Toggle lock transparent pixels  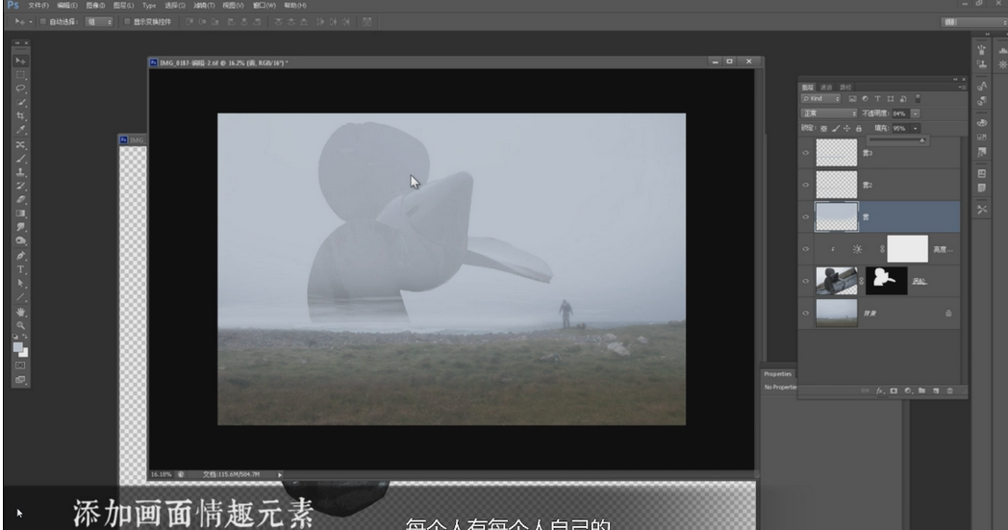coord(823,128)
